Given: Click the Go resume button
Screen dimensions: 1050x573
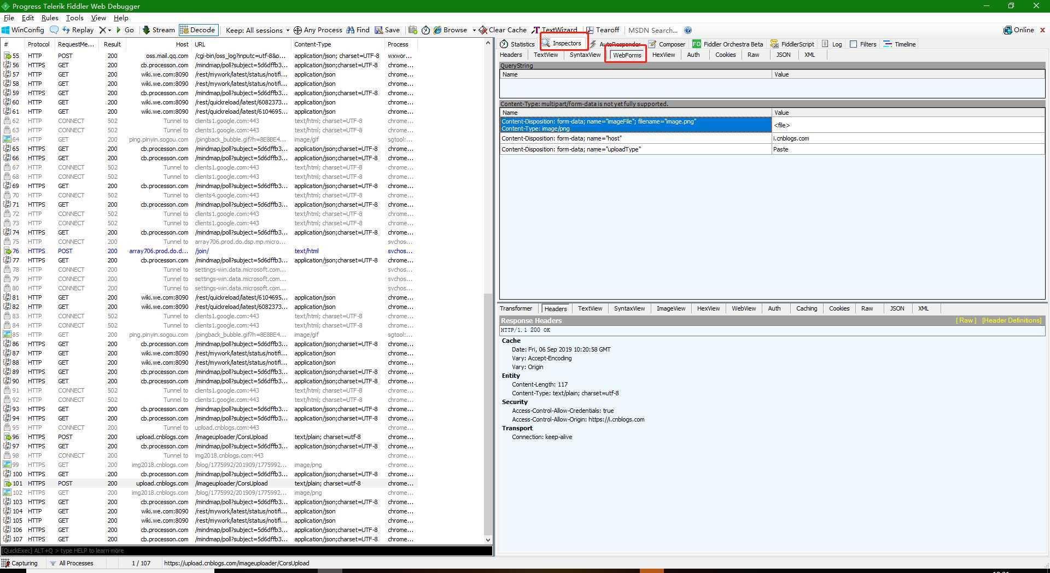Looking at the screenshot, I should pyautogui.click(x=125, y=30).
